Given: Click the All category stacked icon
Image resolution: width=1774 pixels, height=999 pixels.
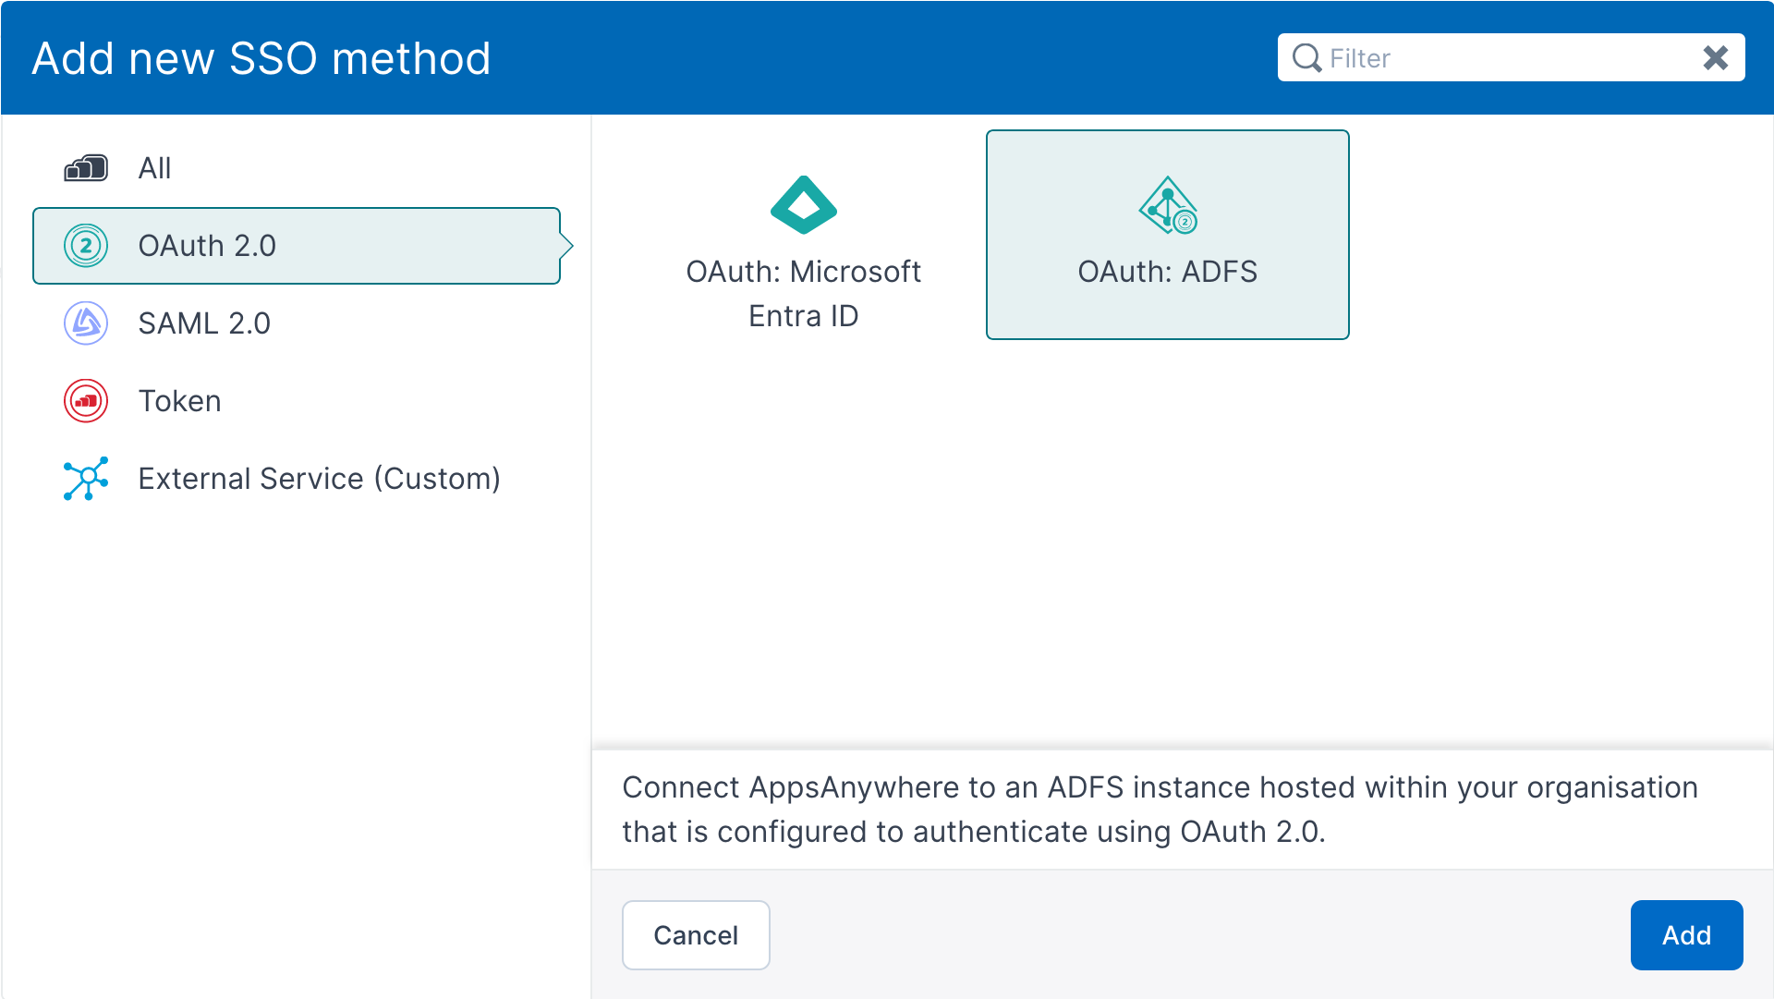Looking at the screenshot, I should pyautogui.click(x=86, y=168).
